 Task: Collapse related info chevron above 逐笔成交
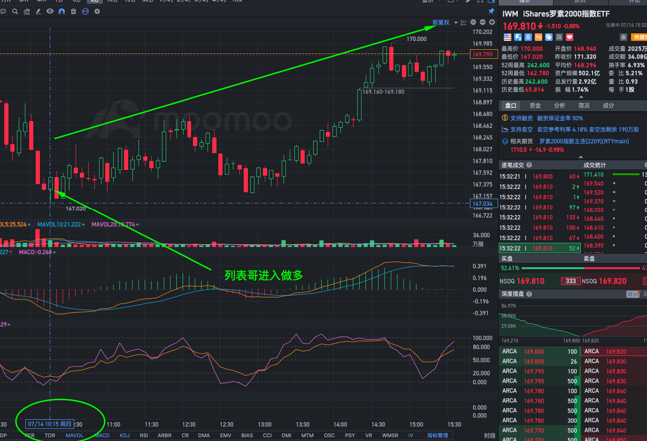point(581,157)
